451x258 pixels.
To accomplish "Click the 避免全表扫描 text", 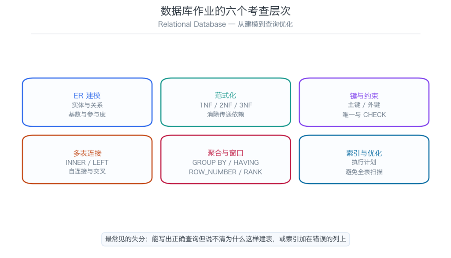I will click(x=364, y=172).
